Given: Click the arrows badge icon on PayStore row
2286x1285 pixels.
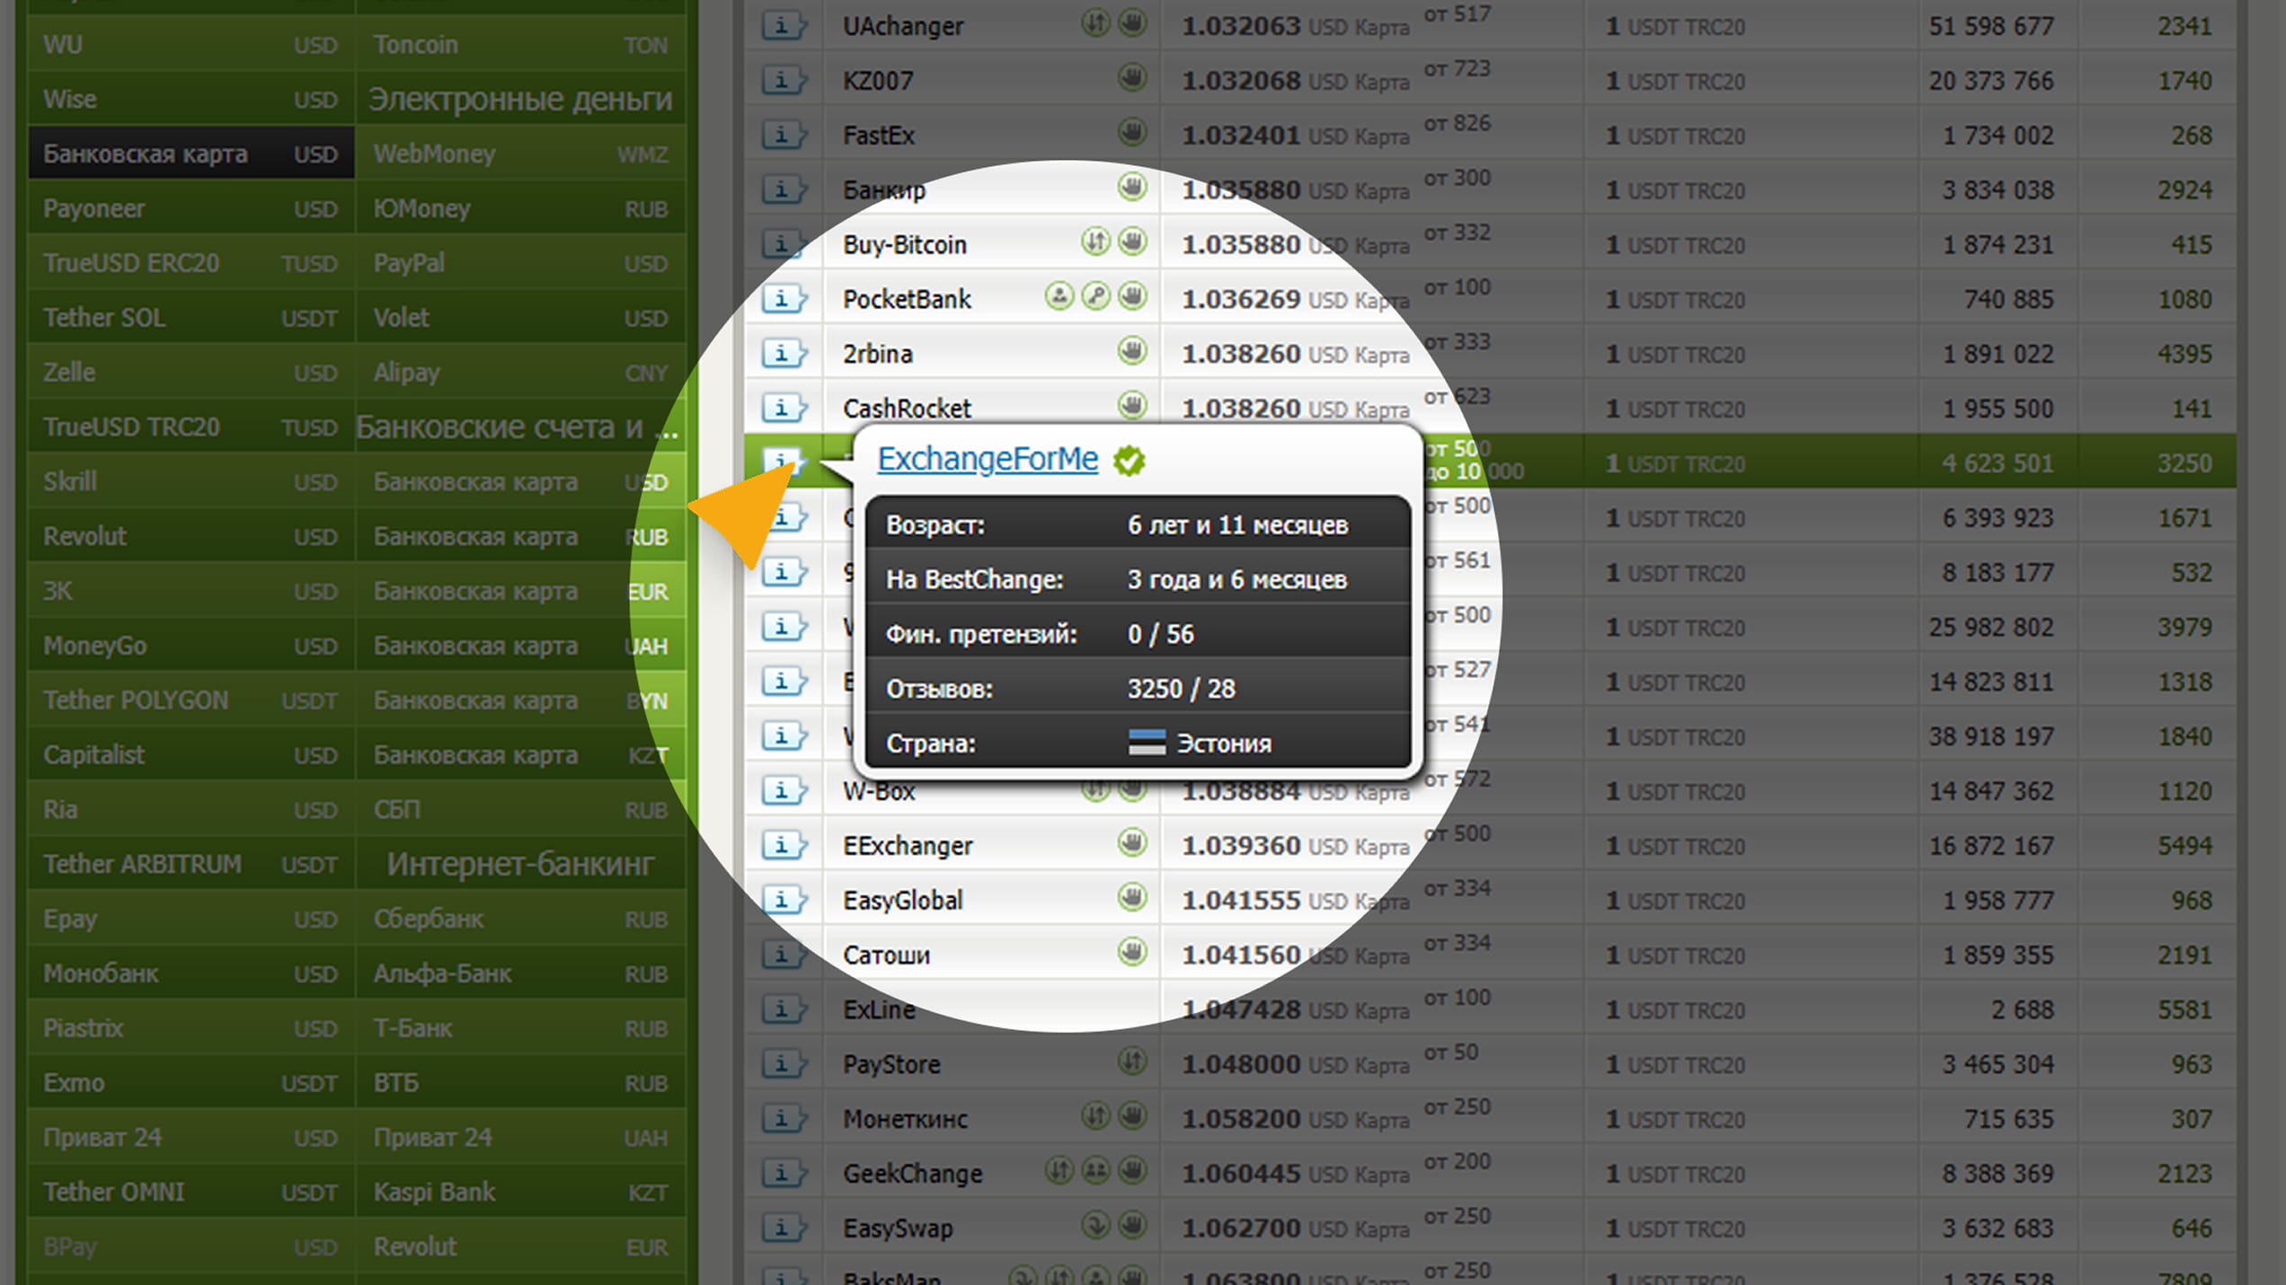Looking at the screenshot, I should (x=1132, y=1062).
